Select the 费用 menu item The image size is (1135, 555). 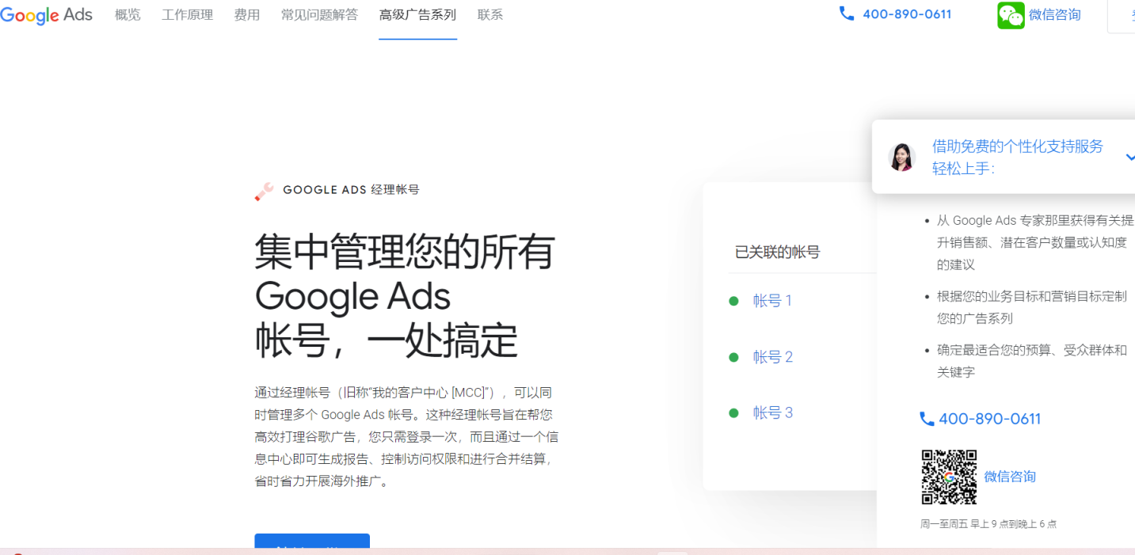[x=246, y=13]
